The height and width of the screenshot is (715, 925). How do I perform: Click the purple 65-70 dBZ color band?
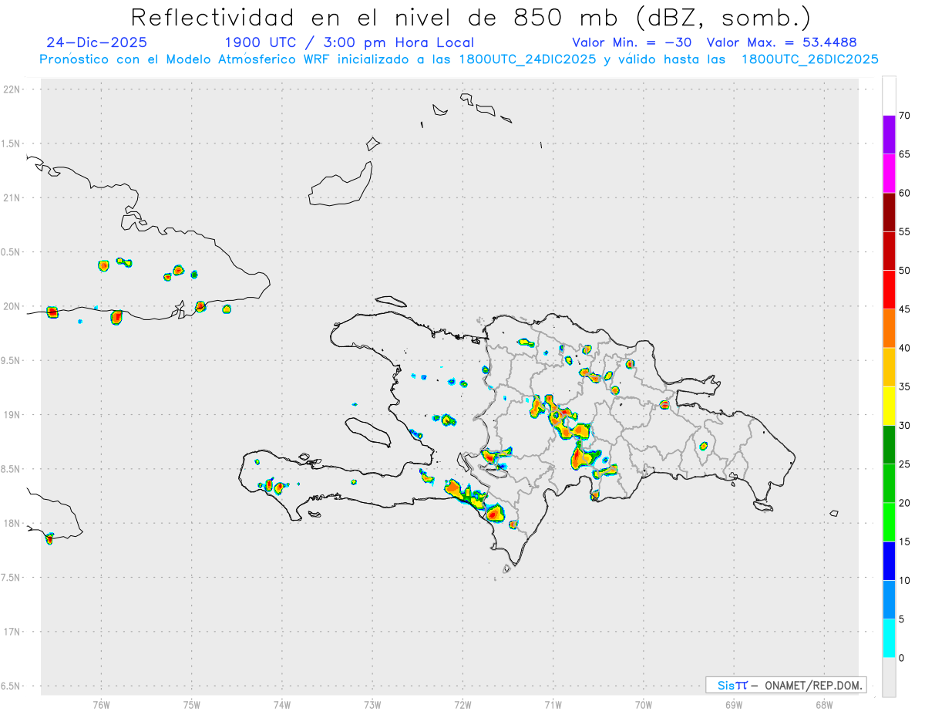[889, 135]
